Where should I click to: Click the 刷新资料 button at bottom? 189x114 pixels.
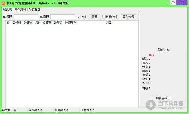click(x=162, y=98)
